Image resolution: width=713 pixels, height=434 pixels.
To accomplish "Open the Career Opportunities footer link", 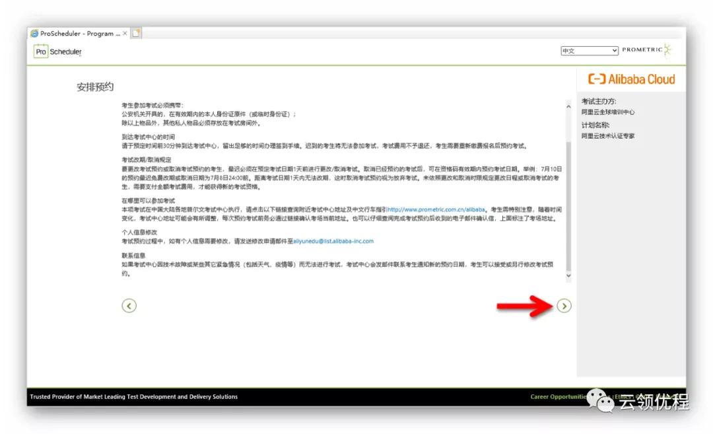I will click(559, 397).
